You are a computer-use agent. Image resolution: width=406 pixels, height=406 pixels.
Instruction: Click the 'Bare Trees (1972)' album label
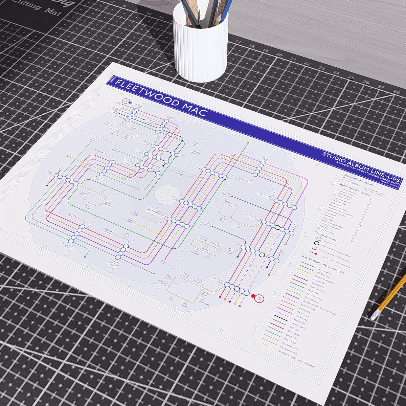(x=99, y=178)
